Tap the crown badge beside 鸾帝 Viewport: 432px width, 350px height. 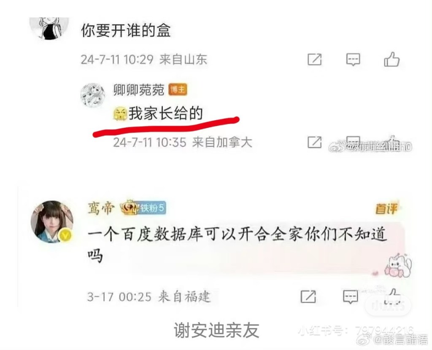[129, 207]
